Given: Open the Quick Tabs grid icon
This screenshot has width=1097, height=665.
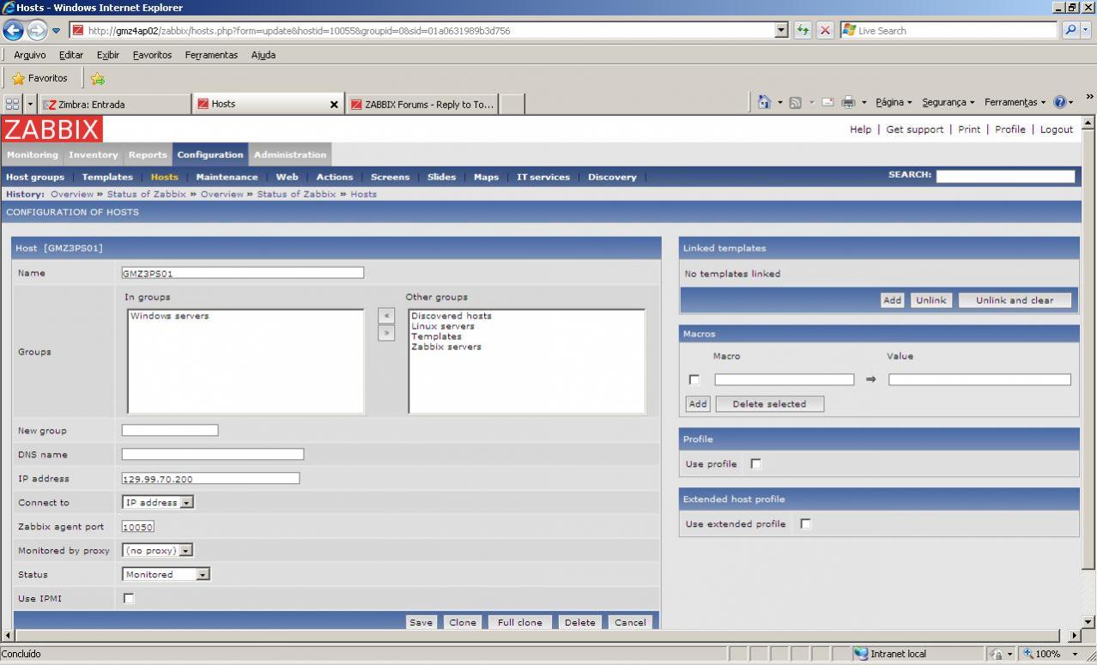Looking at the screenshot, I should [x=12, y=104].
